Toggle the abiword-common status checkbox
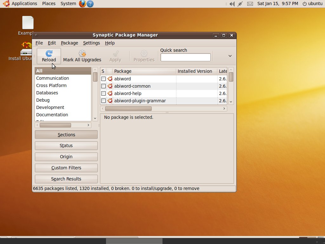This screenshot has height=244, width=325. click(x=103, y=86)
